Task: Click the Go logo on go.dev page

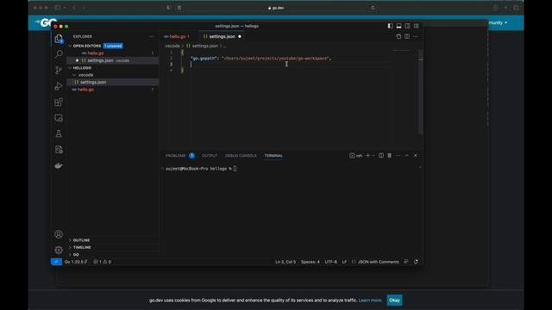Action: pos(47,23)
